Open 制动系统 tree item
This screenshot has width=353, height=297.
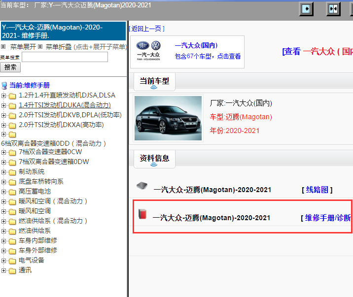pos(32,171)
